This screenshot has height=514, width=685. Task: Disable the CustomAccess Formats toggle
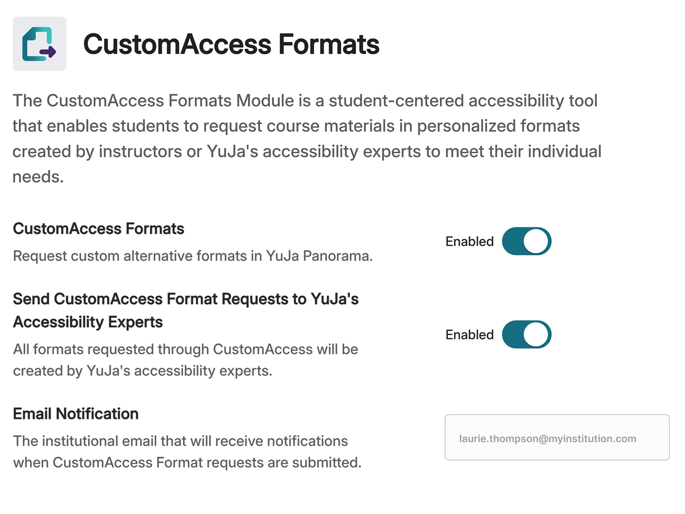(526, 241)
